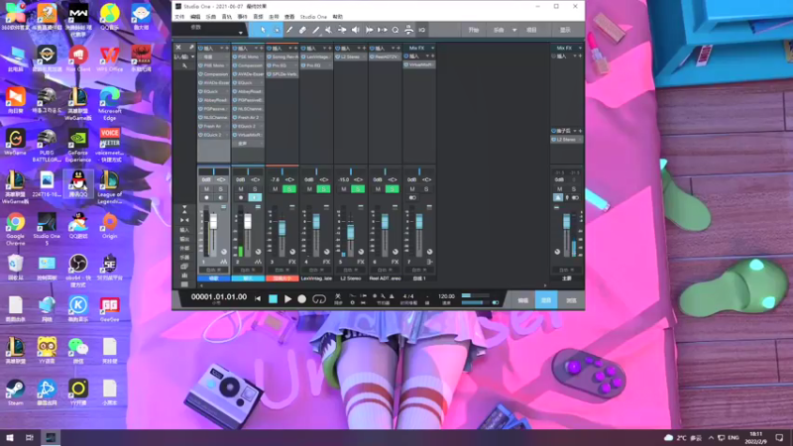
Task: Open automation mode dropdown on channel 3
Action: pyautogui.click(x=283, y=270)
